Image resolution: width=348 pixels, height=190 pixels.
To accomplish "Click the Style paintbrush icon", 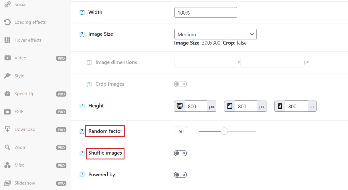I will (x=7, y=76).
